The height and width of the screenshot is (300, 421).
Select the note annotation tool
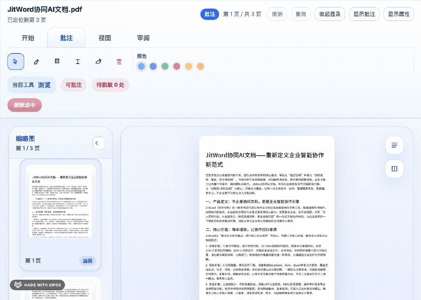[57, 62]
